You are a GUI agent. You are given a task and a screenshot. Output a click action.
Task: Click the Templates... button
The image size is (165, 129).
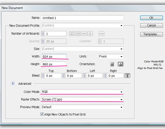[x=151, y=34]
